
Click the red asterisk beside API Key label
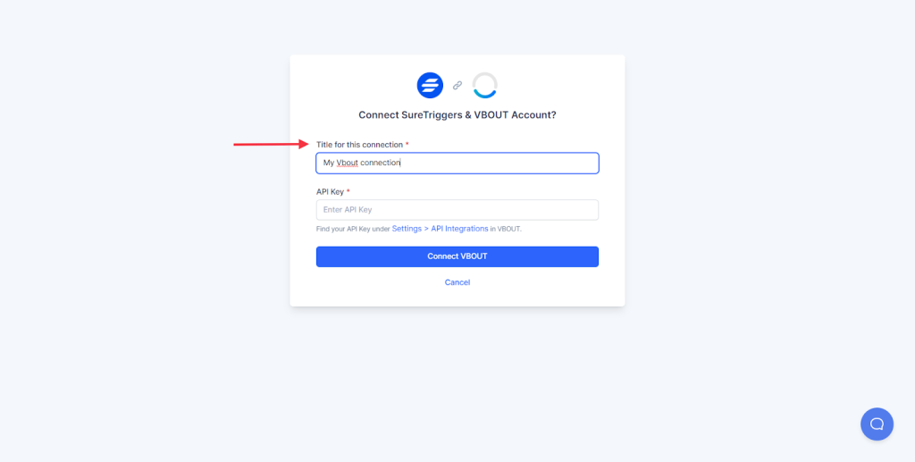348,192
